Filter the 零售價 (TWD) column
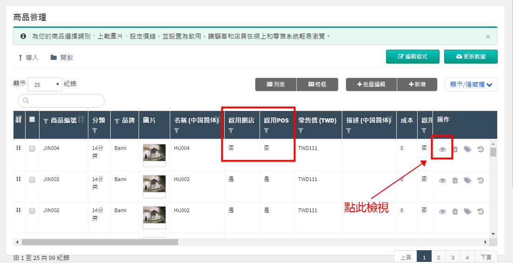 [300, 130]
